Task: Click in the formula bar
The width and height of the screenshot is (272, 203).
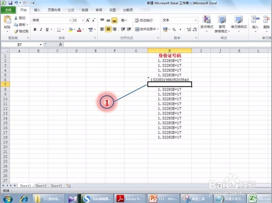Action: point(167,45)
